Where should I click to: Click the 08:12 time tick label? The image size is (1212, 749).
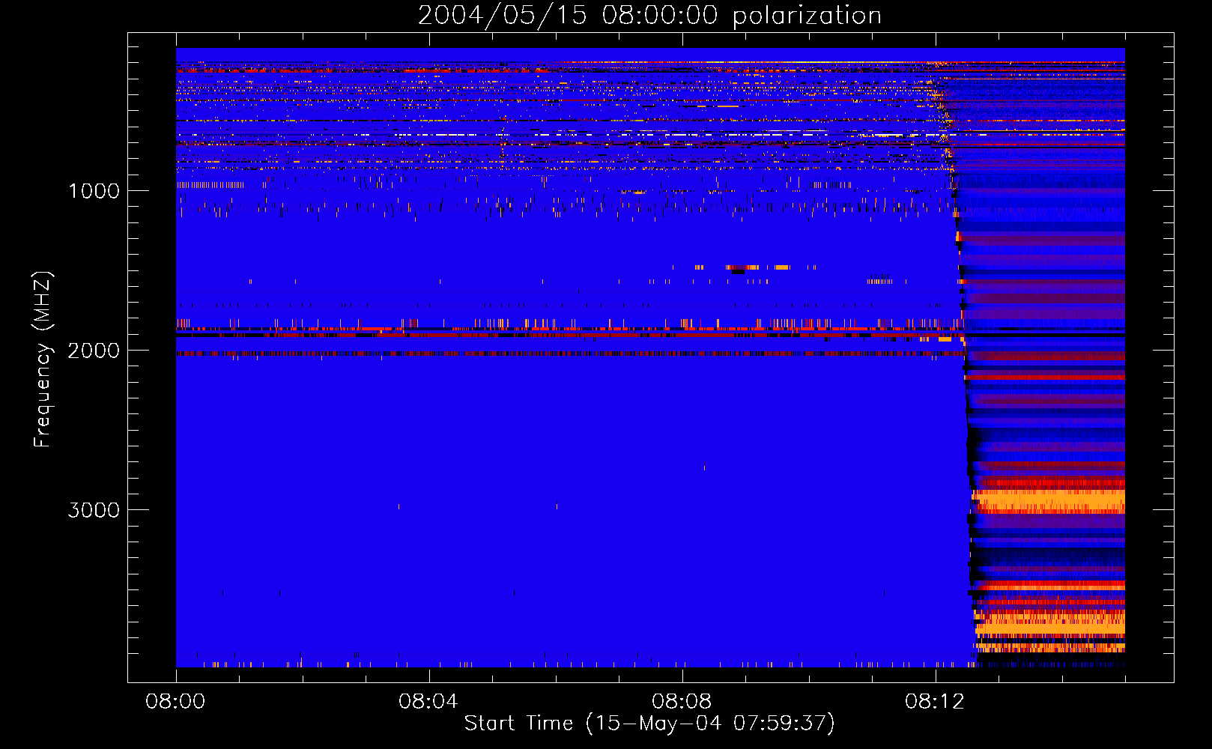click(x=934, y=702)
